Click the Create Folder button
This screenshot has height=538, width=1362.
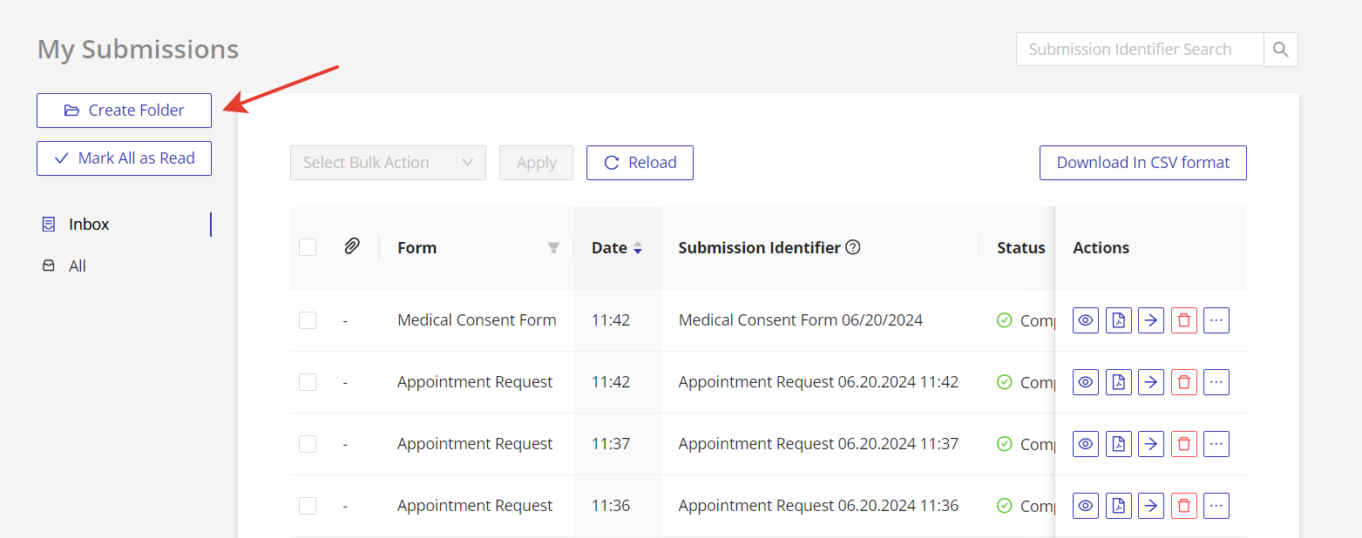(124, 111)
